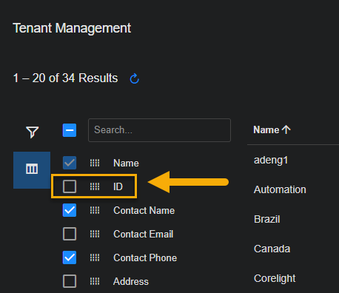The width and height of the screenshot is (339, 293).
Task: Click the drag handle next to Address
Action: coord(95,281)
